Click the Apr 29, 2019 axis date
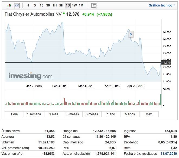Image resolution: width=179 pixels, height=158 pixels. (136, 86)
